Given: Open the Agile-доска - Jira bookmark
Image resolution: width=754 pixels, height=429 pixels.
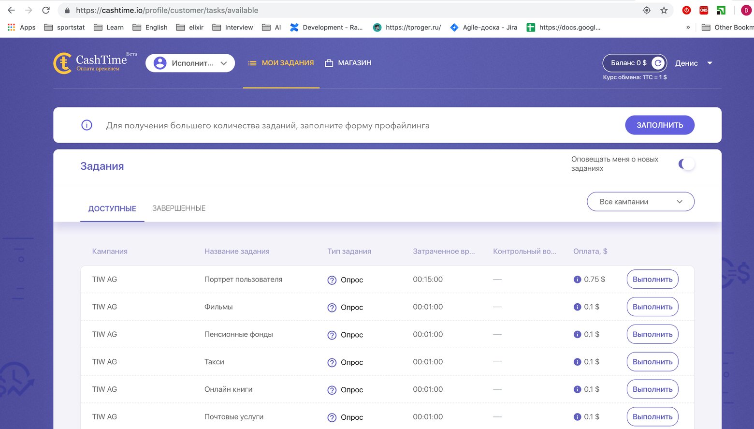Looking at the screenshot, I should coord(483,28).
